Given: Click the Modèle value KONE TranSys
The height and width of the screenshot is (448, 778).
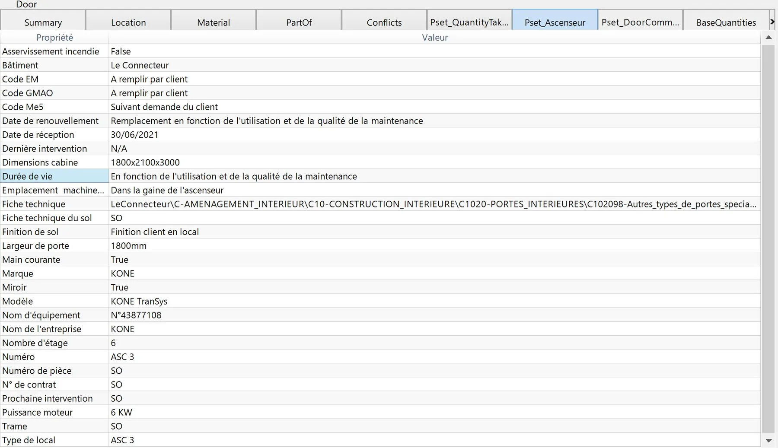Looking at the screenshot, I should tap(139, 301).
